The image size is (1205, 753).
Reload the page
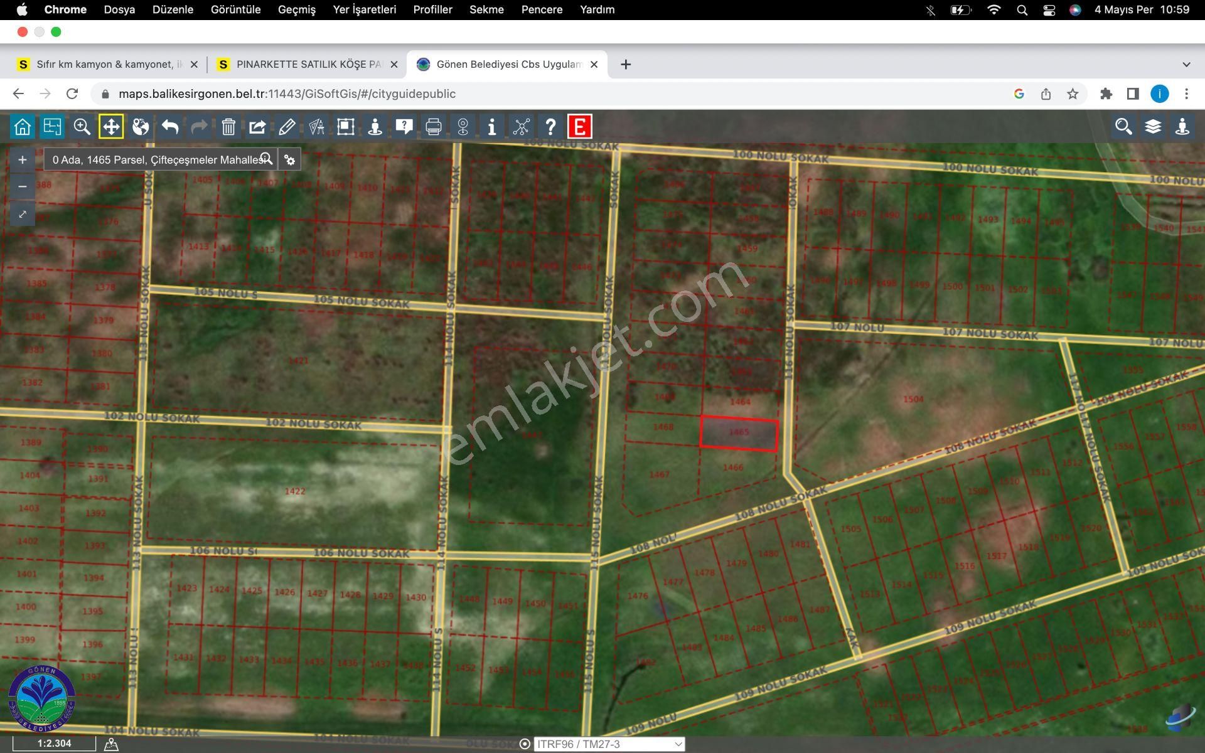pos(72,93)
